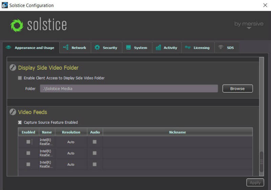Screen dimensions: 271x190
Task: Click the Browse button
Action: [x=237, y=89]
